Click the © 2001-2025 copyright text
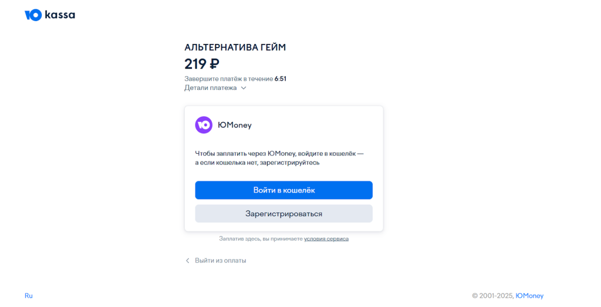 click(493, 296)
